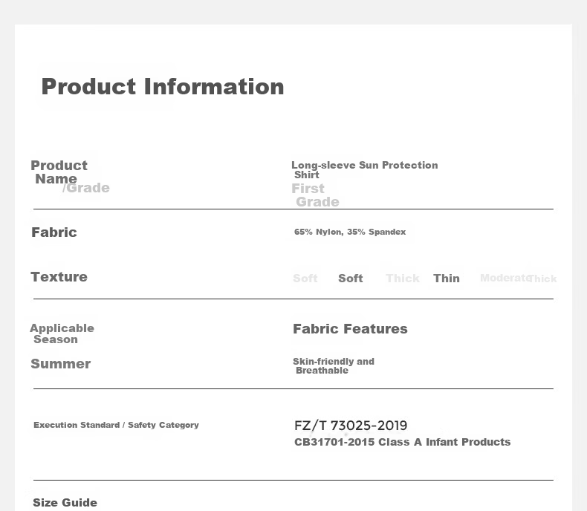Select 'Long-sleeve Sun Protection Shirt' text
The height and width of the screenshot is (511, 587).
pyautogui.click(x=364, y=170)
